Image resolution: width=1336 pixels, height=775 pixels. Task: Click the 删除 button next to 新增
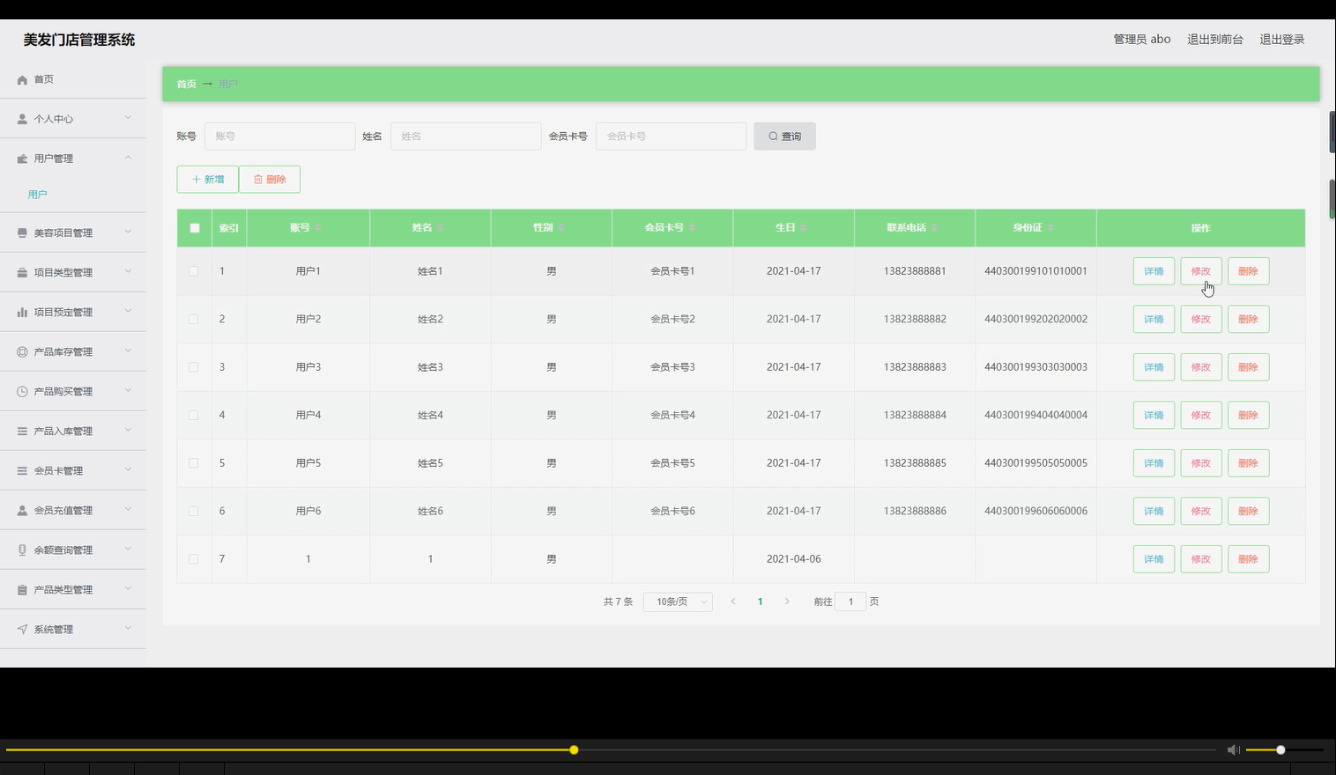point(270,179)
